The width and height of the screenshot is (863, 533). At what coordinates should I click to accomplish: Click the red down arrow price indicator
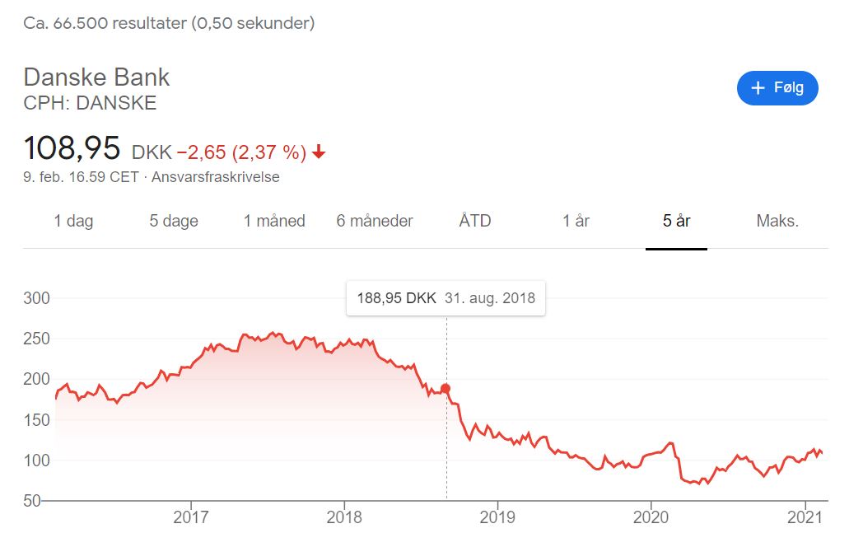tap(319, 152)
